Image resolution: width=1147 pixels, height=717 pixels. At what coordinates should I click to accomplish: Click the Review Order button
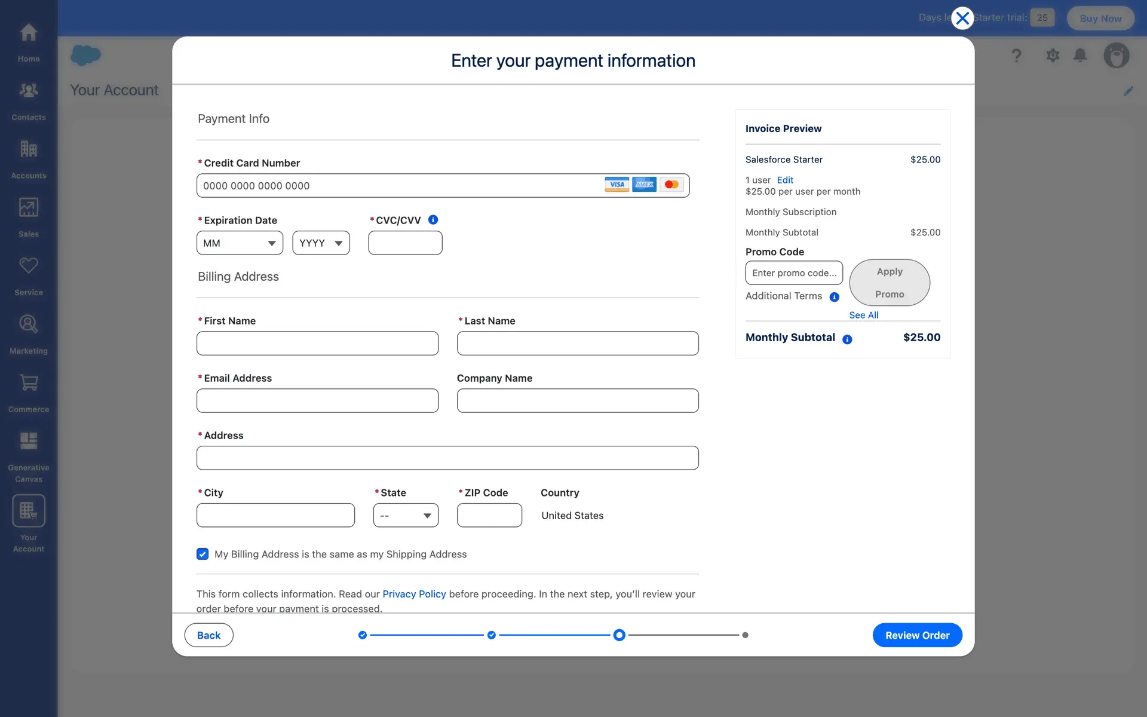[x=917, y=635]
